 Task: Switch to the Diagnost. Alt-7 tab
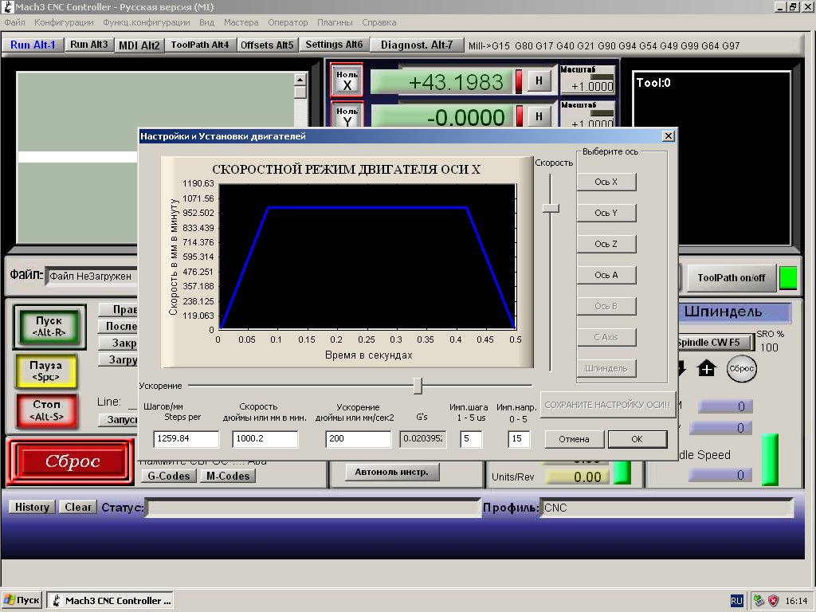[x=416, y=45]
